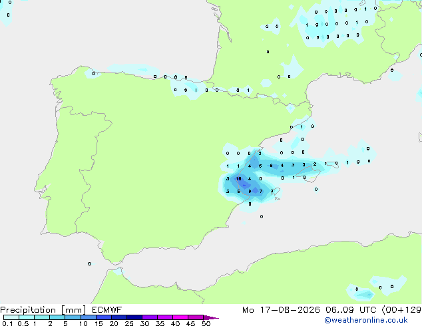The width and height of the screenshot is (422, 326).
Task: Select the 'Mo 17-08-2026' forecast date text
Action: (x=281, y=310)
